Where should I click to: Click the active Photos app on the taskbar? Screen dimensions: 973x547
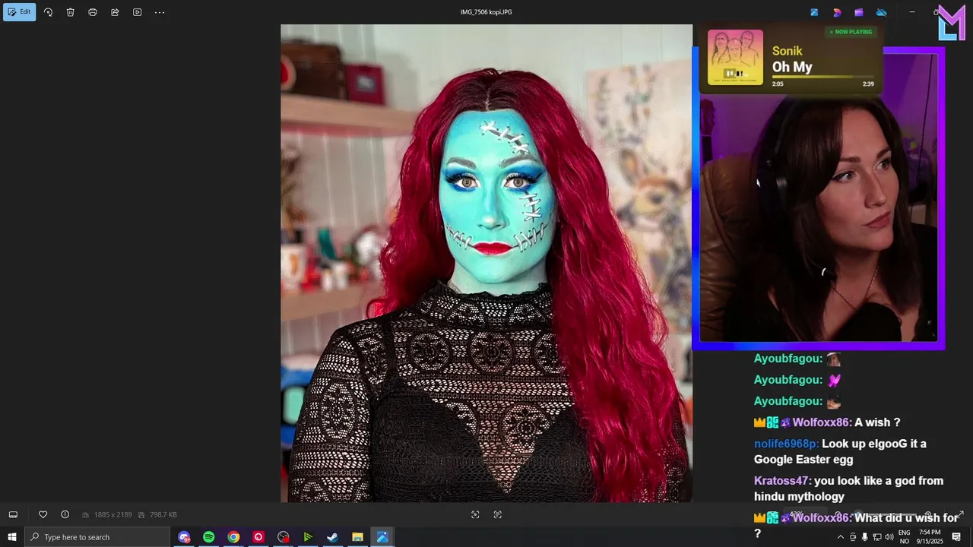coord(382,537)
